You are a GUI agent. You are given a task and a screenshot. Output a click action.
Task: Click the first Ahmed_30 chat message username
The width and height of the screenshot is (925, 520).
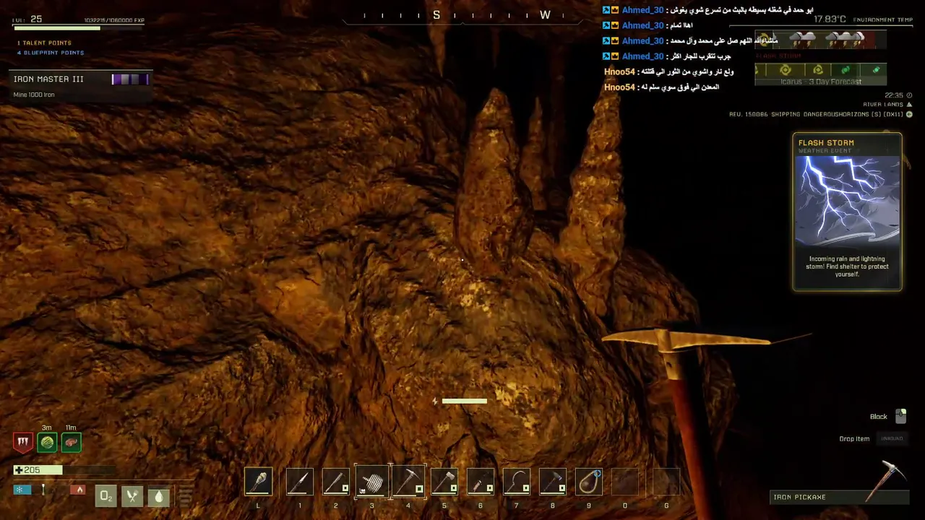point(642,10)
